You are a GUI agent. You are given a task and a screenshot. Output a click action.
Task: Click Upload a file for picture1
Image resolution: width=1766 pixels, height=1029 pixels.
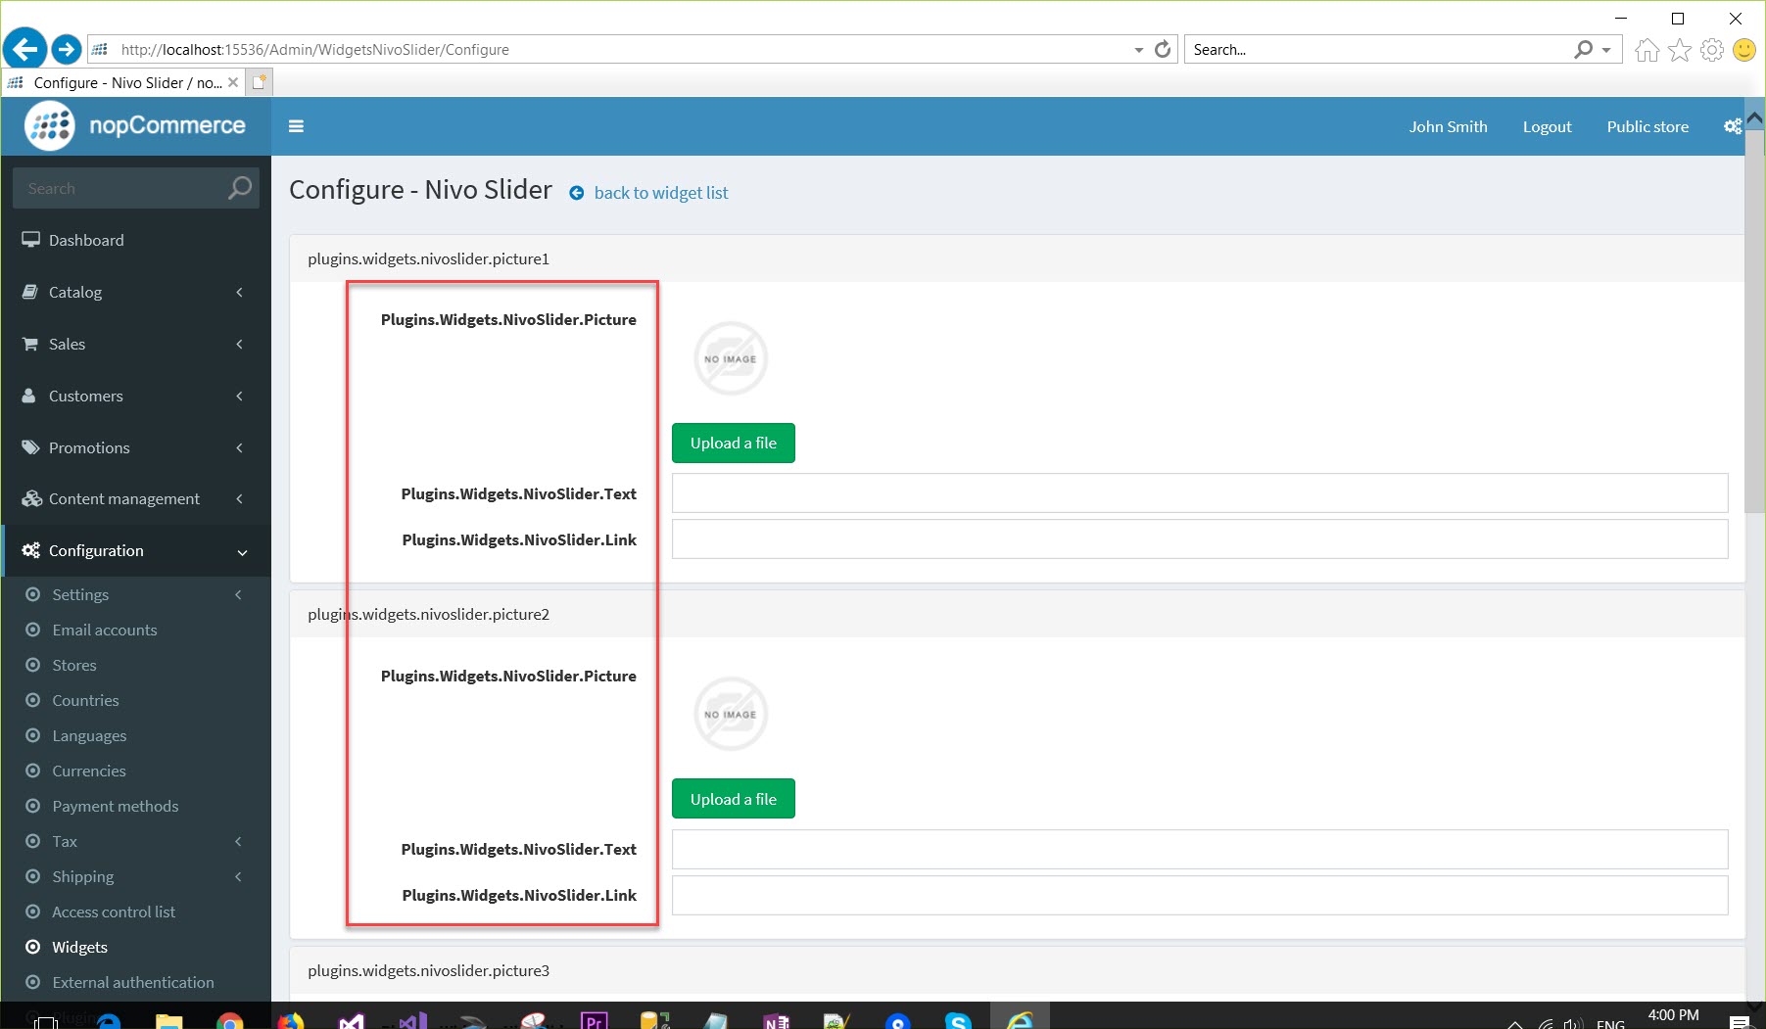coord(733,443)
